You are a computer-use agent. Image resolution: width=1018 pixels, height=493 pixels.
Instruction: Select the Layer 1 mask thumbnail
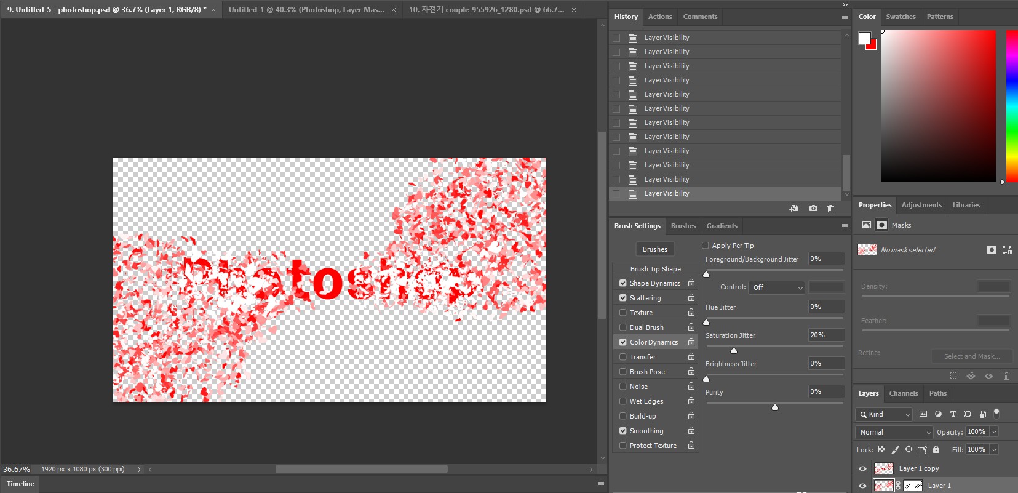point(913,486)
